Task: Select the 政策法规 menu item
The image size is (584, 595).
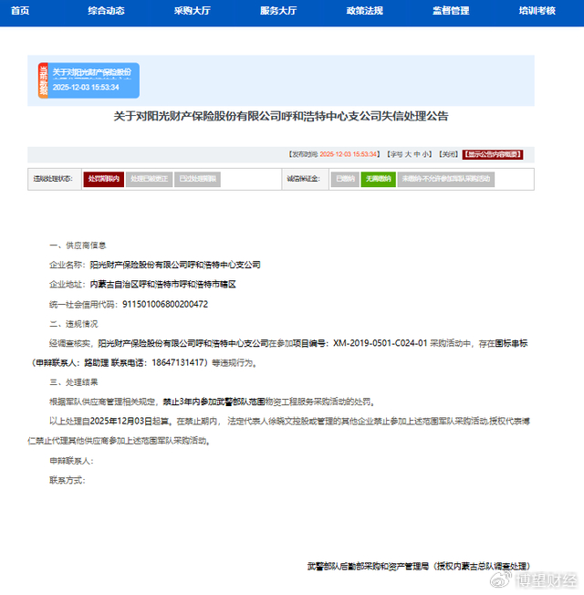Action: (x=365, y=11)
